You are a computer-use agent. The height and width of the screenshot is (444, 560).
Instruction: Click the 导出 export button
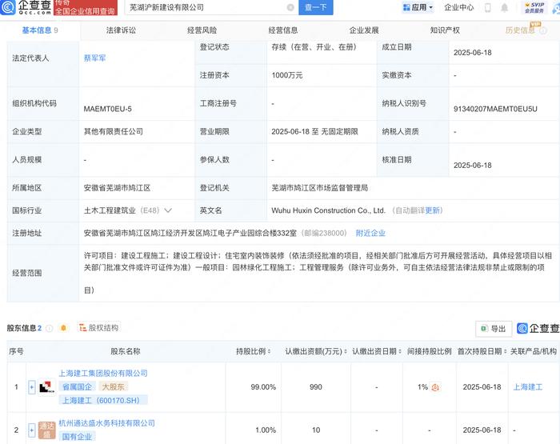(x=494, y=329)
